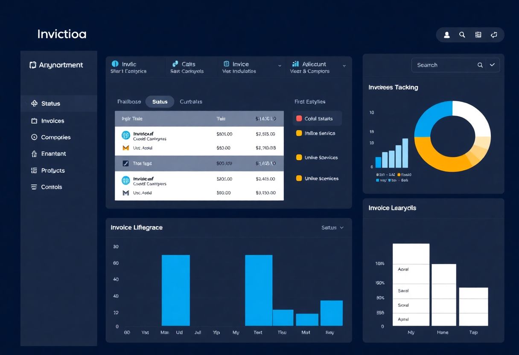Image resolution: width=519 pixels, height=355 pixels.
Task: Click the $801.00 table cell
Action: coord(225,134)
